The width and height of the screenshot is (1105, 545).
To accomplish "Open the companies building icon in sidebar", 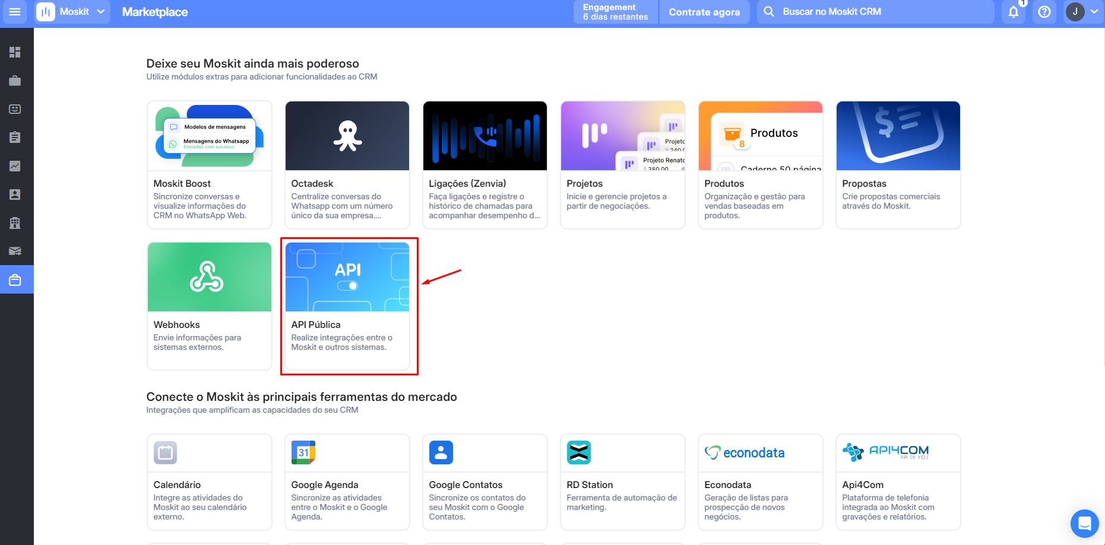I will tap(15, 223).
